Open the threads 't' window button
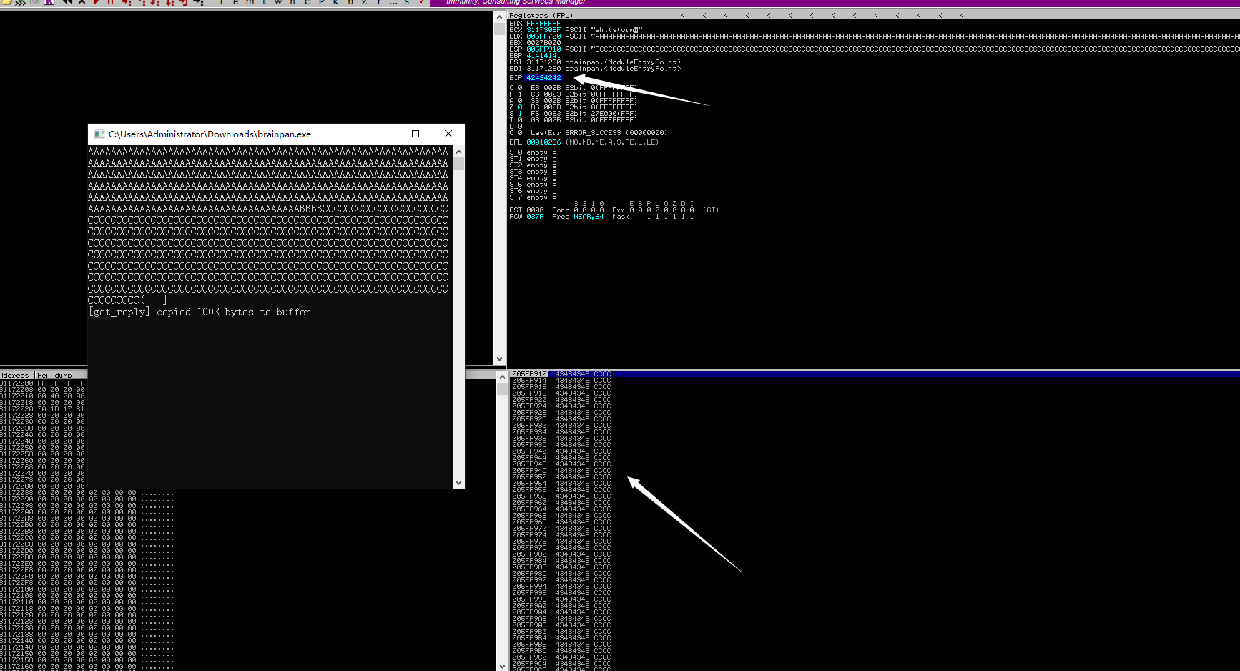The image size is (1240, 671). pos(264,2)
